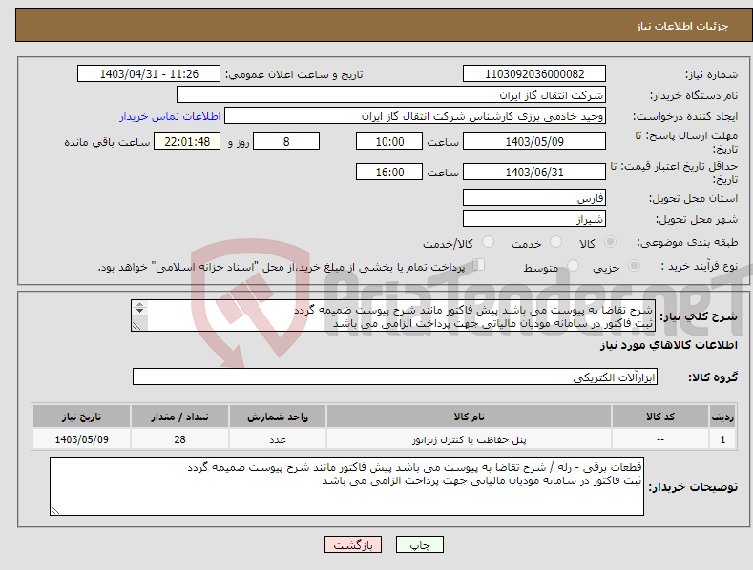Click the اطلاعات کالاهای مورد نیاز heading
This screenshot has height=570, width=753.
tap(668, 345)
